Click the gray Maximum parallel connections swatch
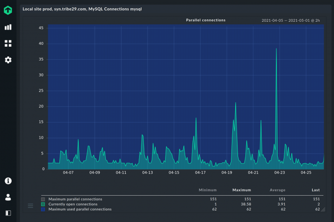The width and height of the screenshot is (334, 222). coord(43,199)
